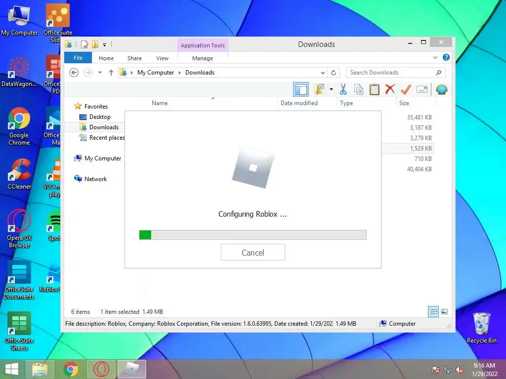Screen dimensions: 506x379
Task: Sort by Date modified column header
Action: (299, 103)
